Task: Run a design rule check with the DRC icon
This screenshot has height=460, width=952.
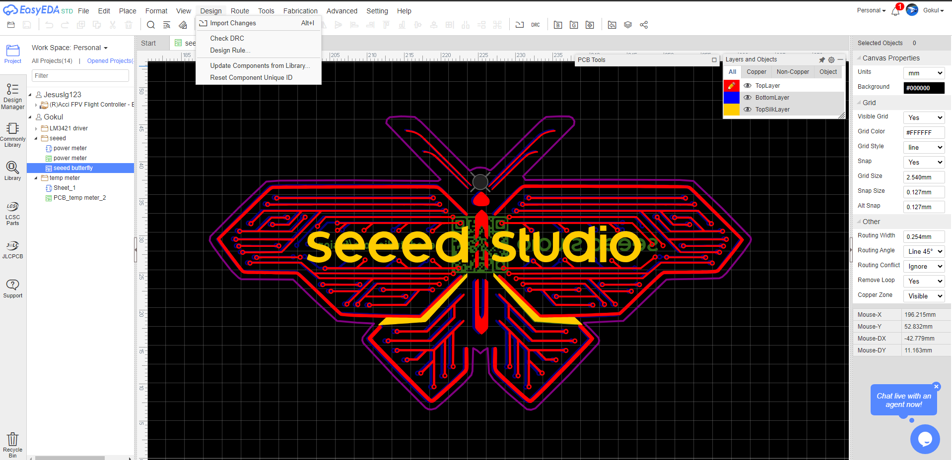Action: tap(535, 25)
